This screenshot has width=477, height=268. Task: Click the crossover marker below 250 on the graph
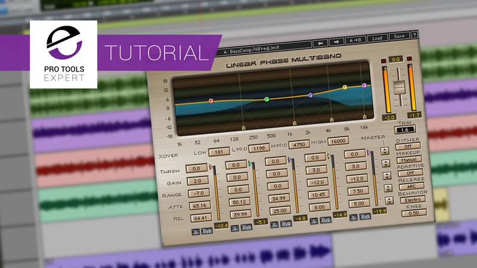point(244,128)
